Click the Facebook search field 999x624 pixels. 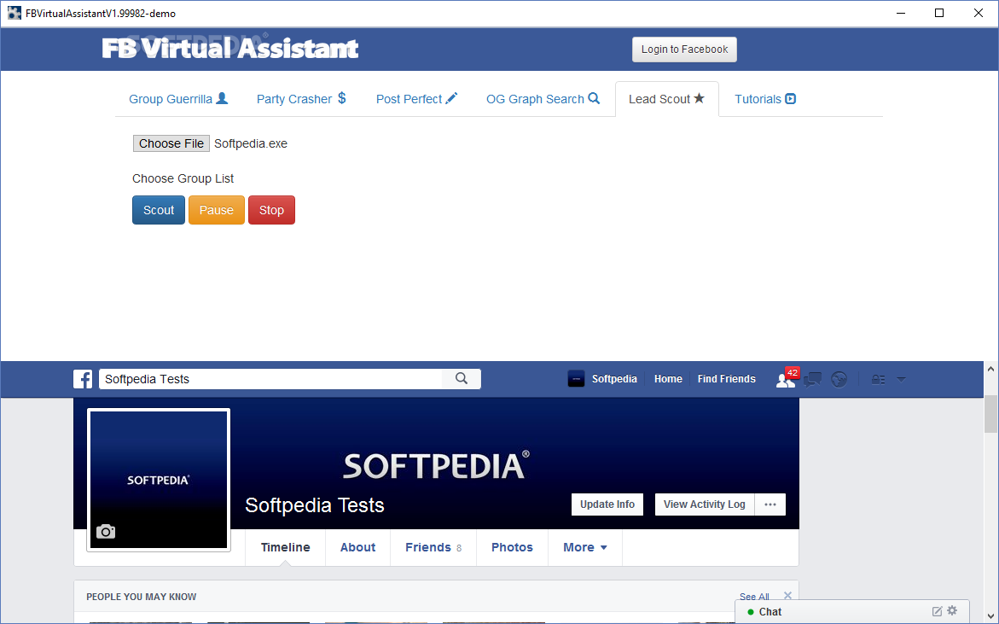click(270, 379)
